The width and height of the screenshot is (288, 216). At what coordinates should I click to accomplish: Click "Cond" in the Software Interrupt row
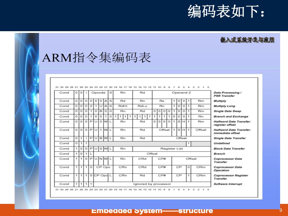coord(64,184)
